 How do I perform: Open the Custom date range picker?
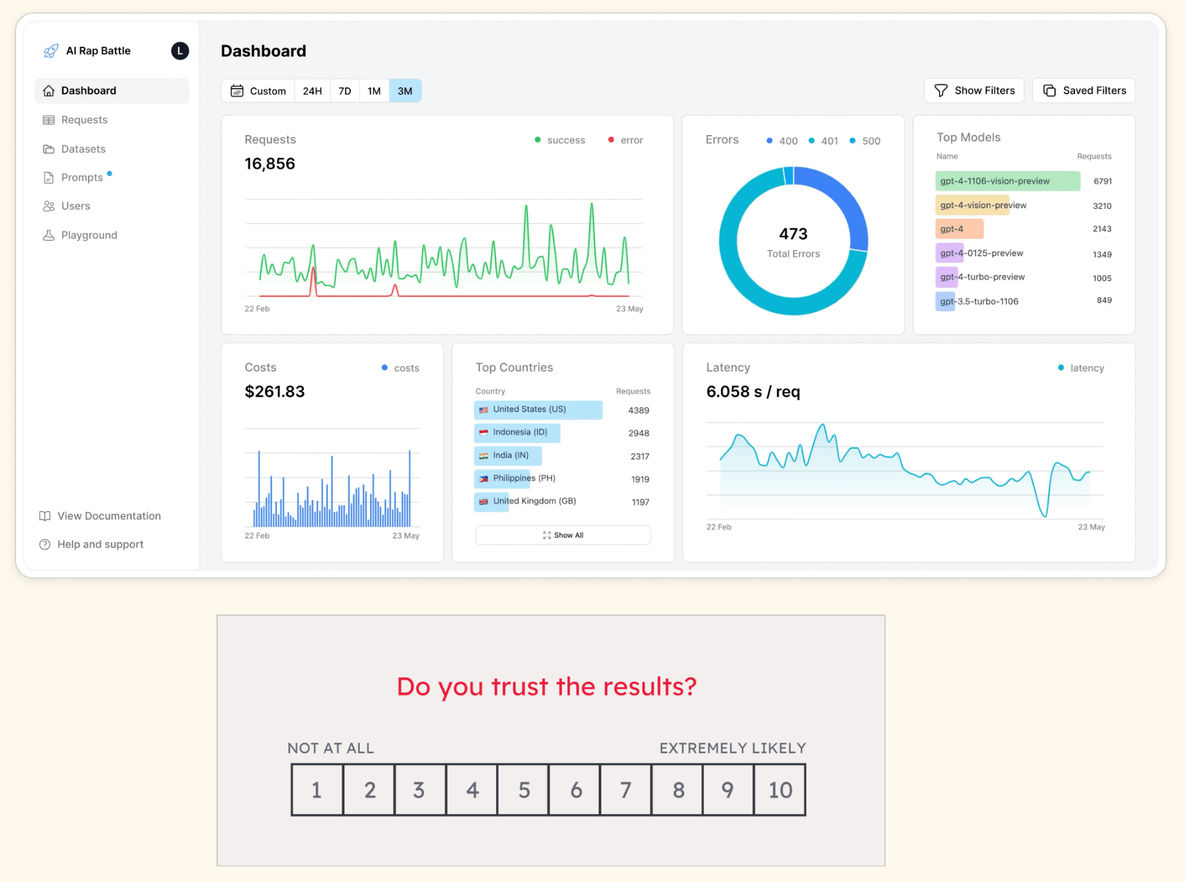click(266, 91)
